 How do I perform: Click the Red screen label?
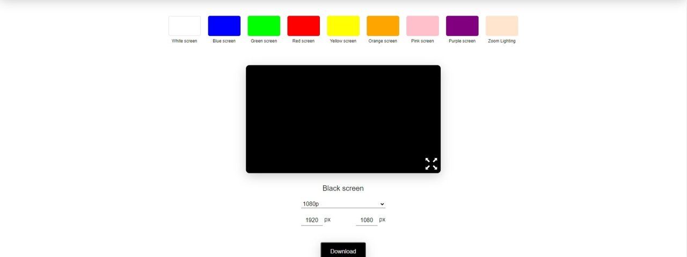point(304,41)
